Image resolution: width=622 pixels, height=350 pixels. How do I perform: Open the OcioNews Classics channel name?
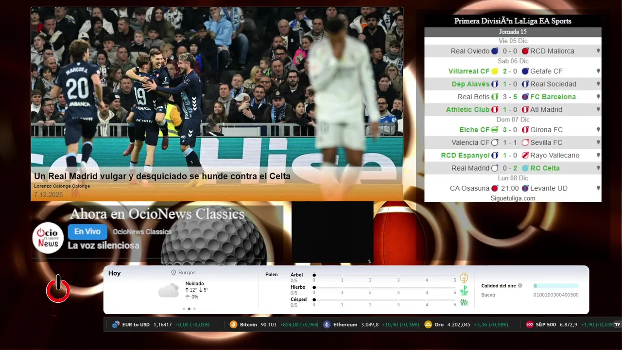click(x=142, y=232)
